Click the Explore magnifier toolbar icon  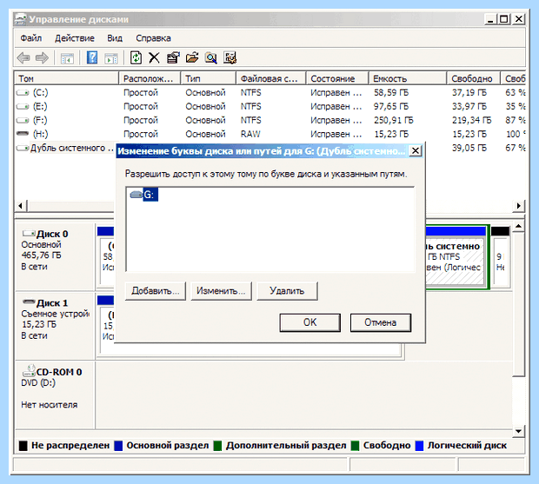click(x=210, y=57)
